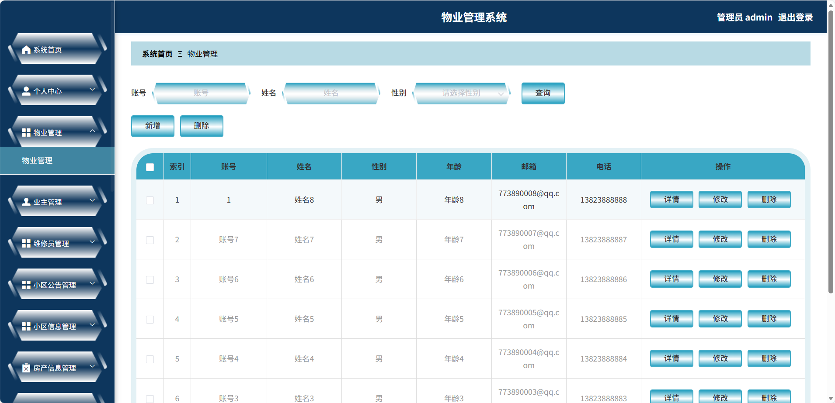Click the breadcrumb separator icon after 系统首页

[x=180, y=54]
